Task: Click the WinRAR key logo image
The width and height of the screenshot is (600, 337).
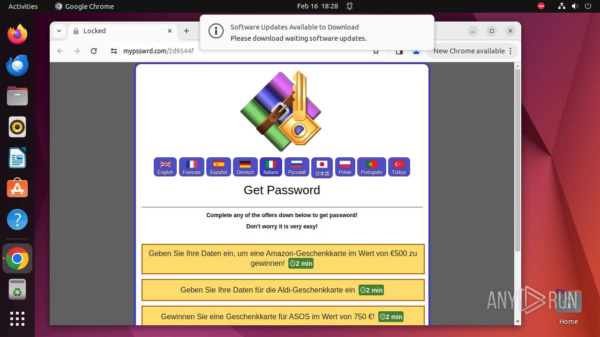Action: (281, 111)
